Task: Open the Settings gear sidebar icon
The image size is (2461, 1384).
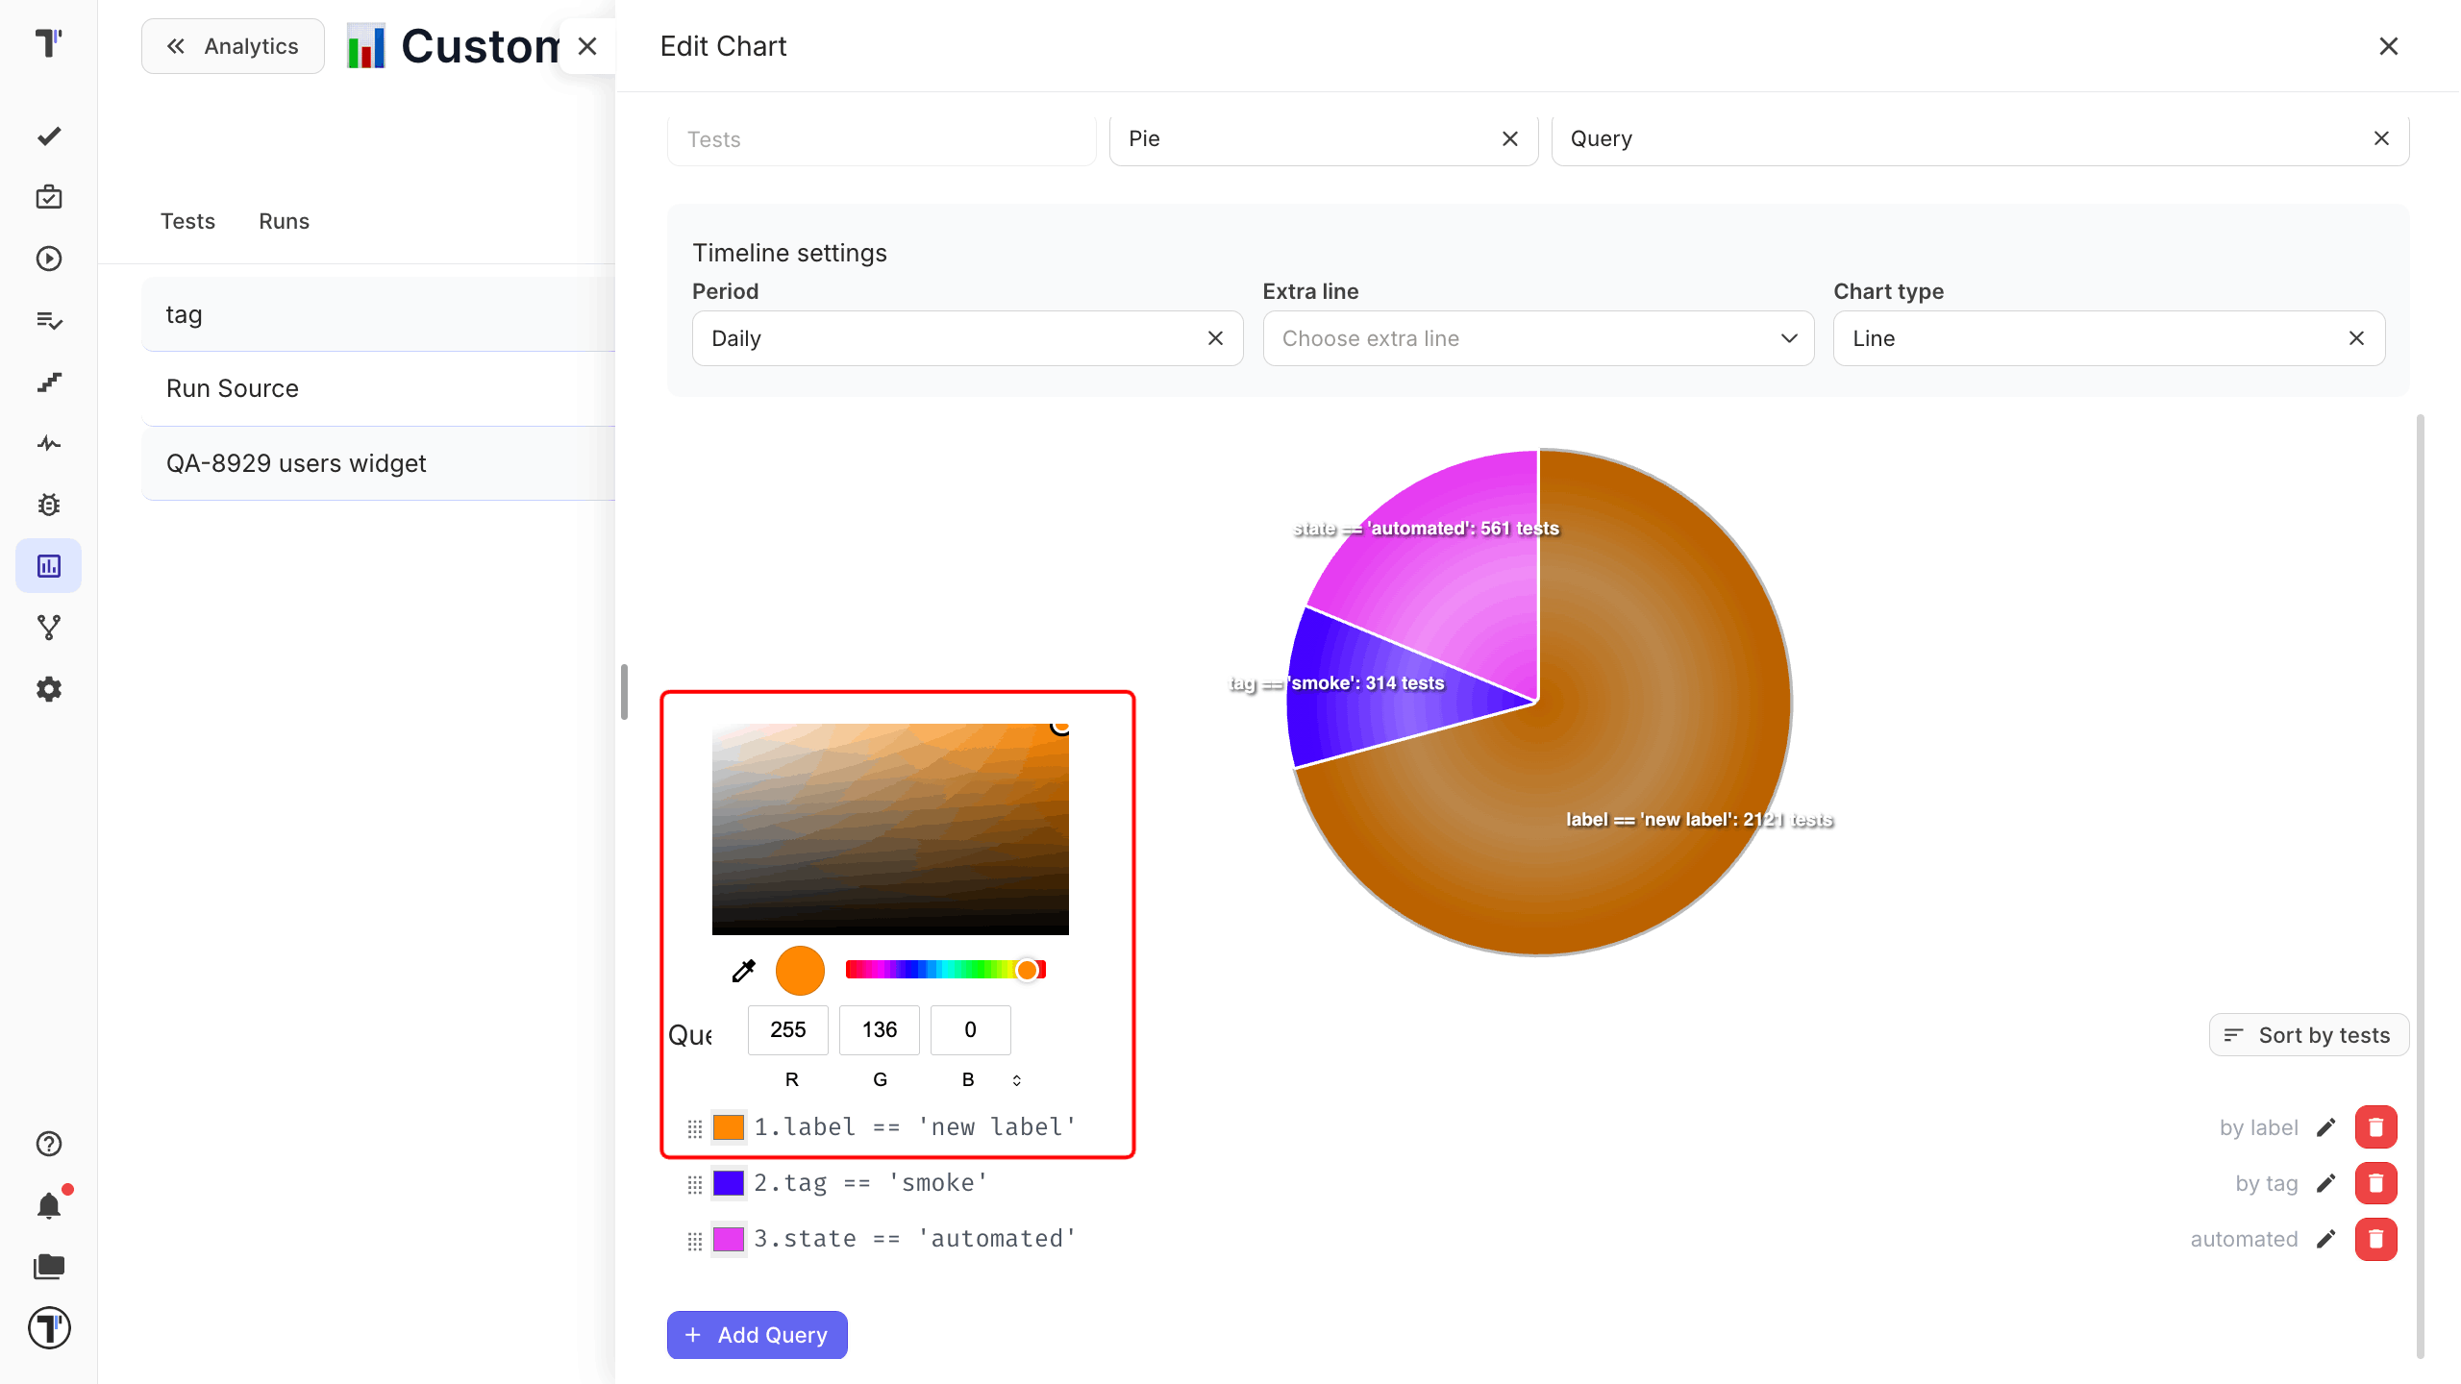Action: 49,689
